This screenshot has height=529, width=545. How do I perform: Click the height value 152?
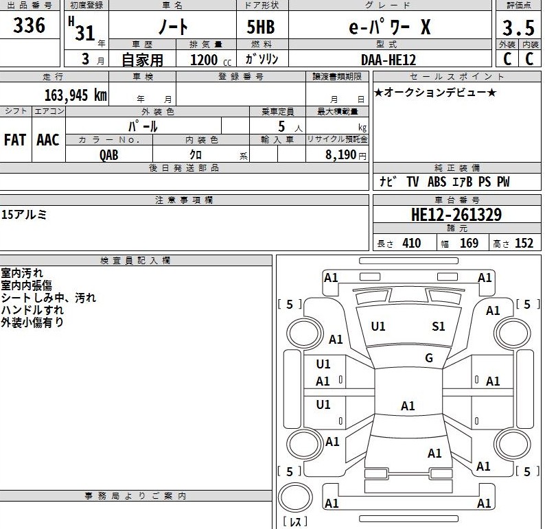coord(524,243)
